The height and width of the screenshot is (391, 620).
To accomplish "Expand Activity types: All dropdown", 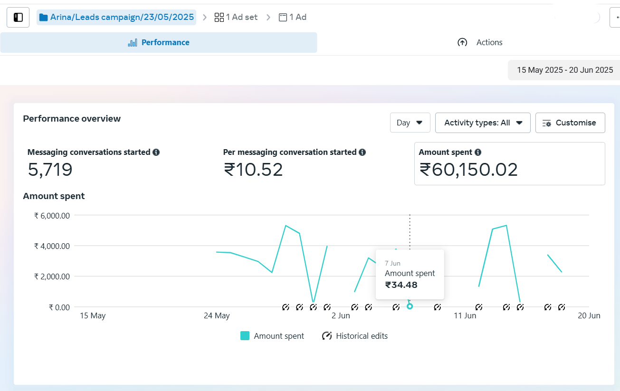I will (x=482, y=123).
